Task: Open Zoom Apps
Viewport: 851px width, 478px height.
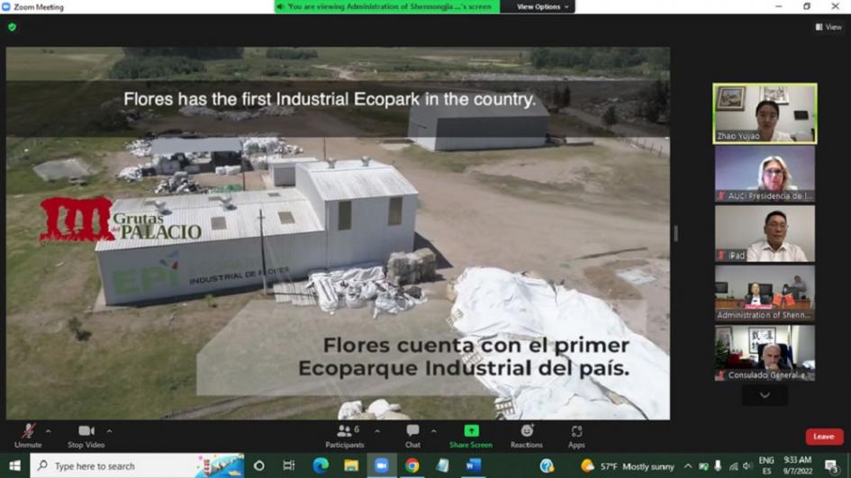Action: tap(576, 437)
